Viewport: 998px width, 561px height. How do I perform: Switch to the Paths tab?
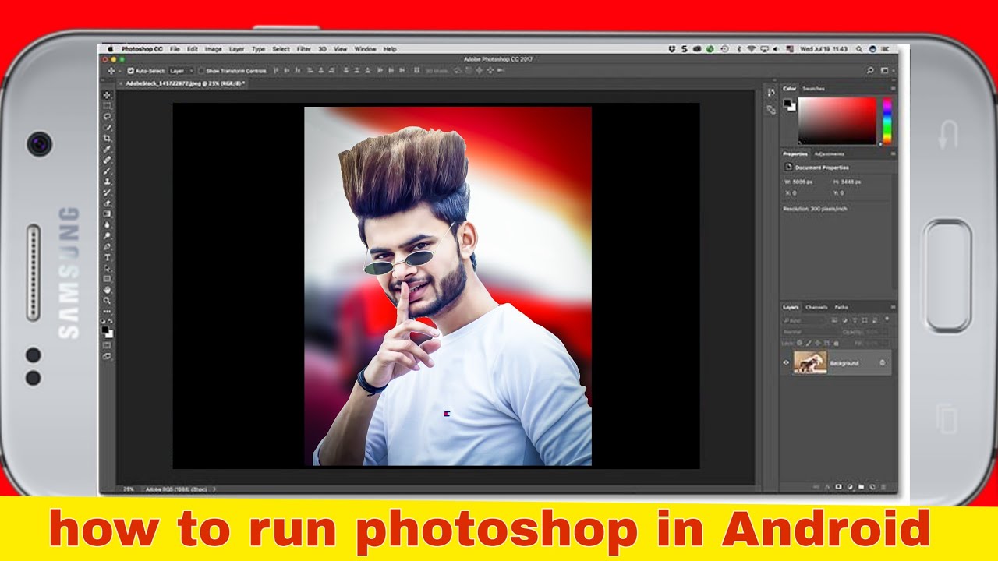(x=841, y=307)
